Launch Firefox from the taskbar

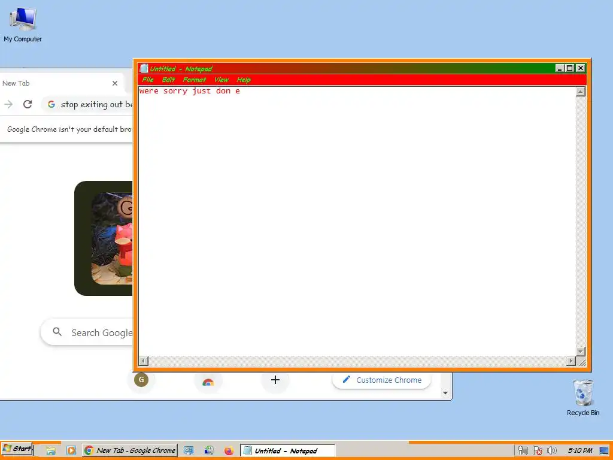[x=229, y=450]
